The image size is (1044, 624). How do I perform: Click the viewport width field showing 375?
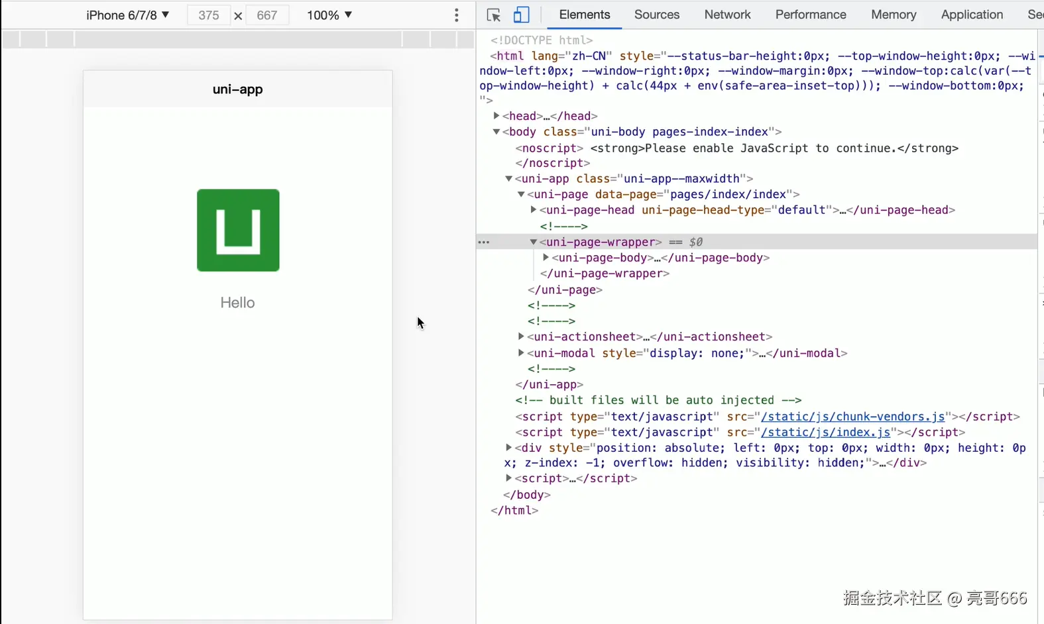[208, 15]
